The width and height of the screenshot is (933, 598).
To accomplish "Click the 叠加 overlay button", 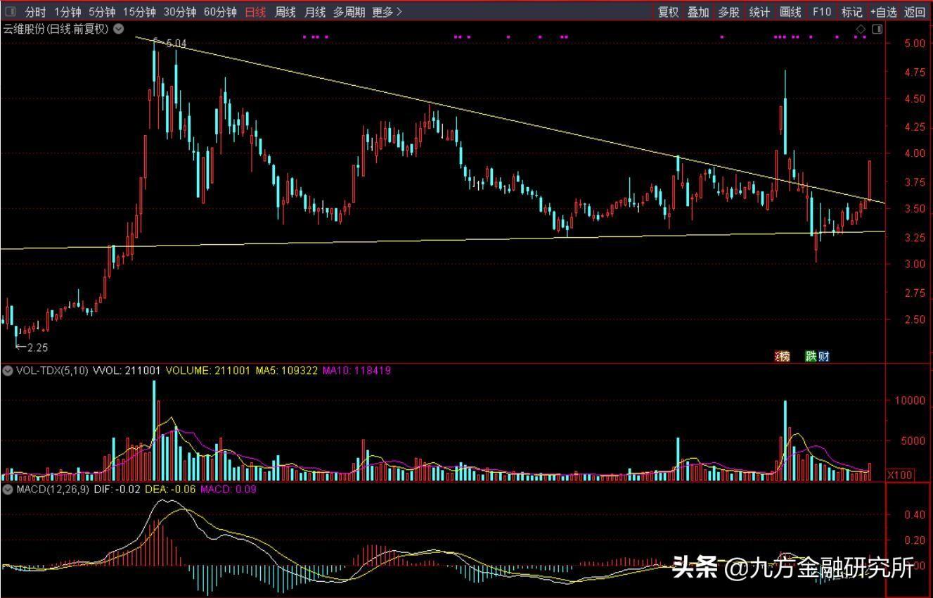I will click(x=698, y=12).
